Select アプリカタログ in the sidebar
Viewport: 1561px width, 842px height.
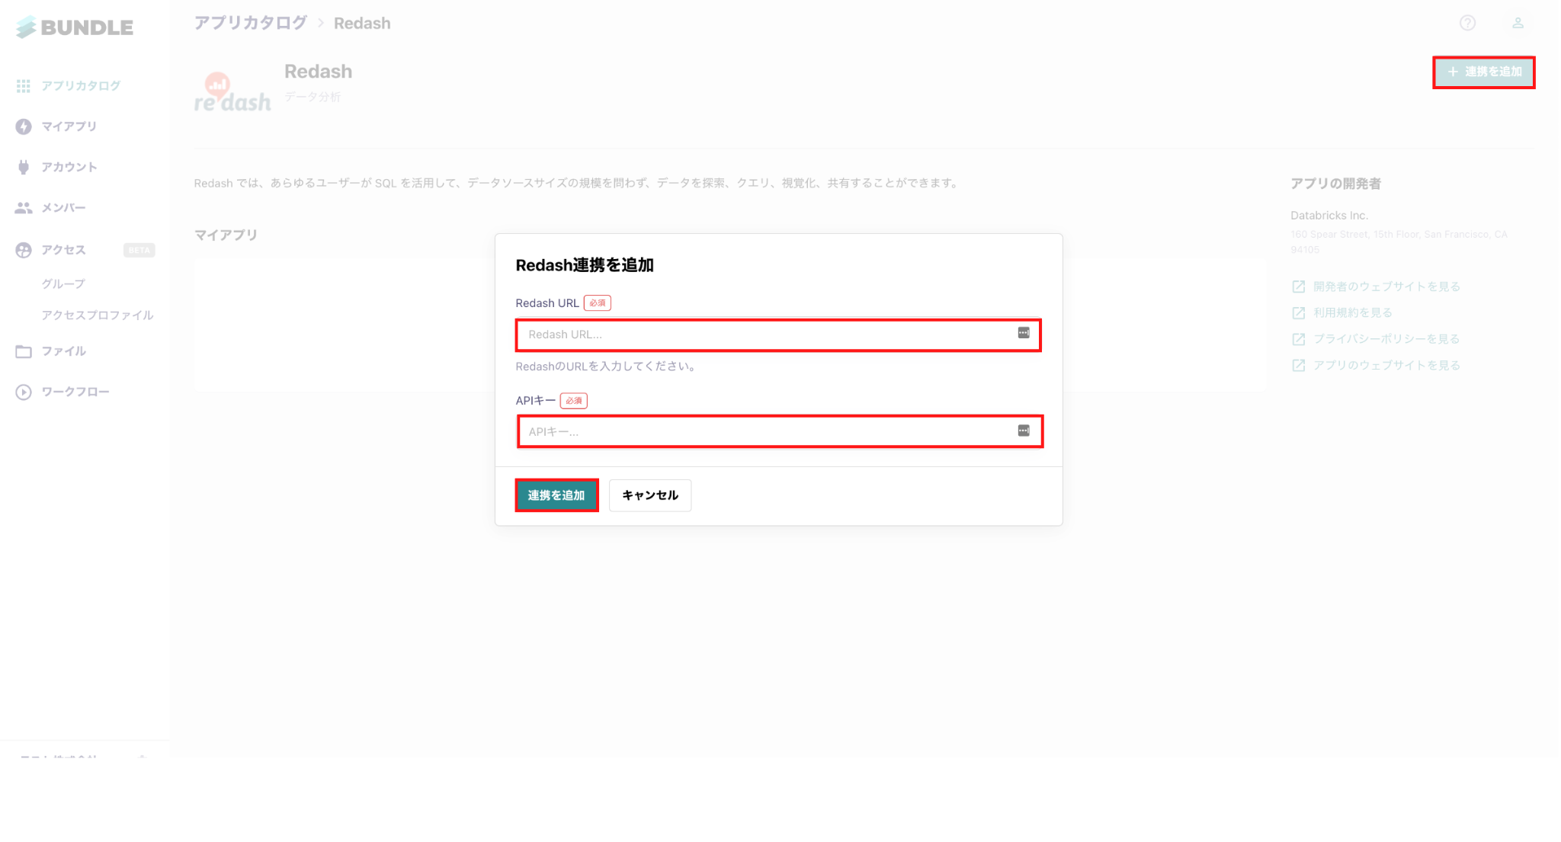[80, 86]
